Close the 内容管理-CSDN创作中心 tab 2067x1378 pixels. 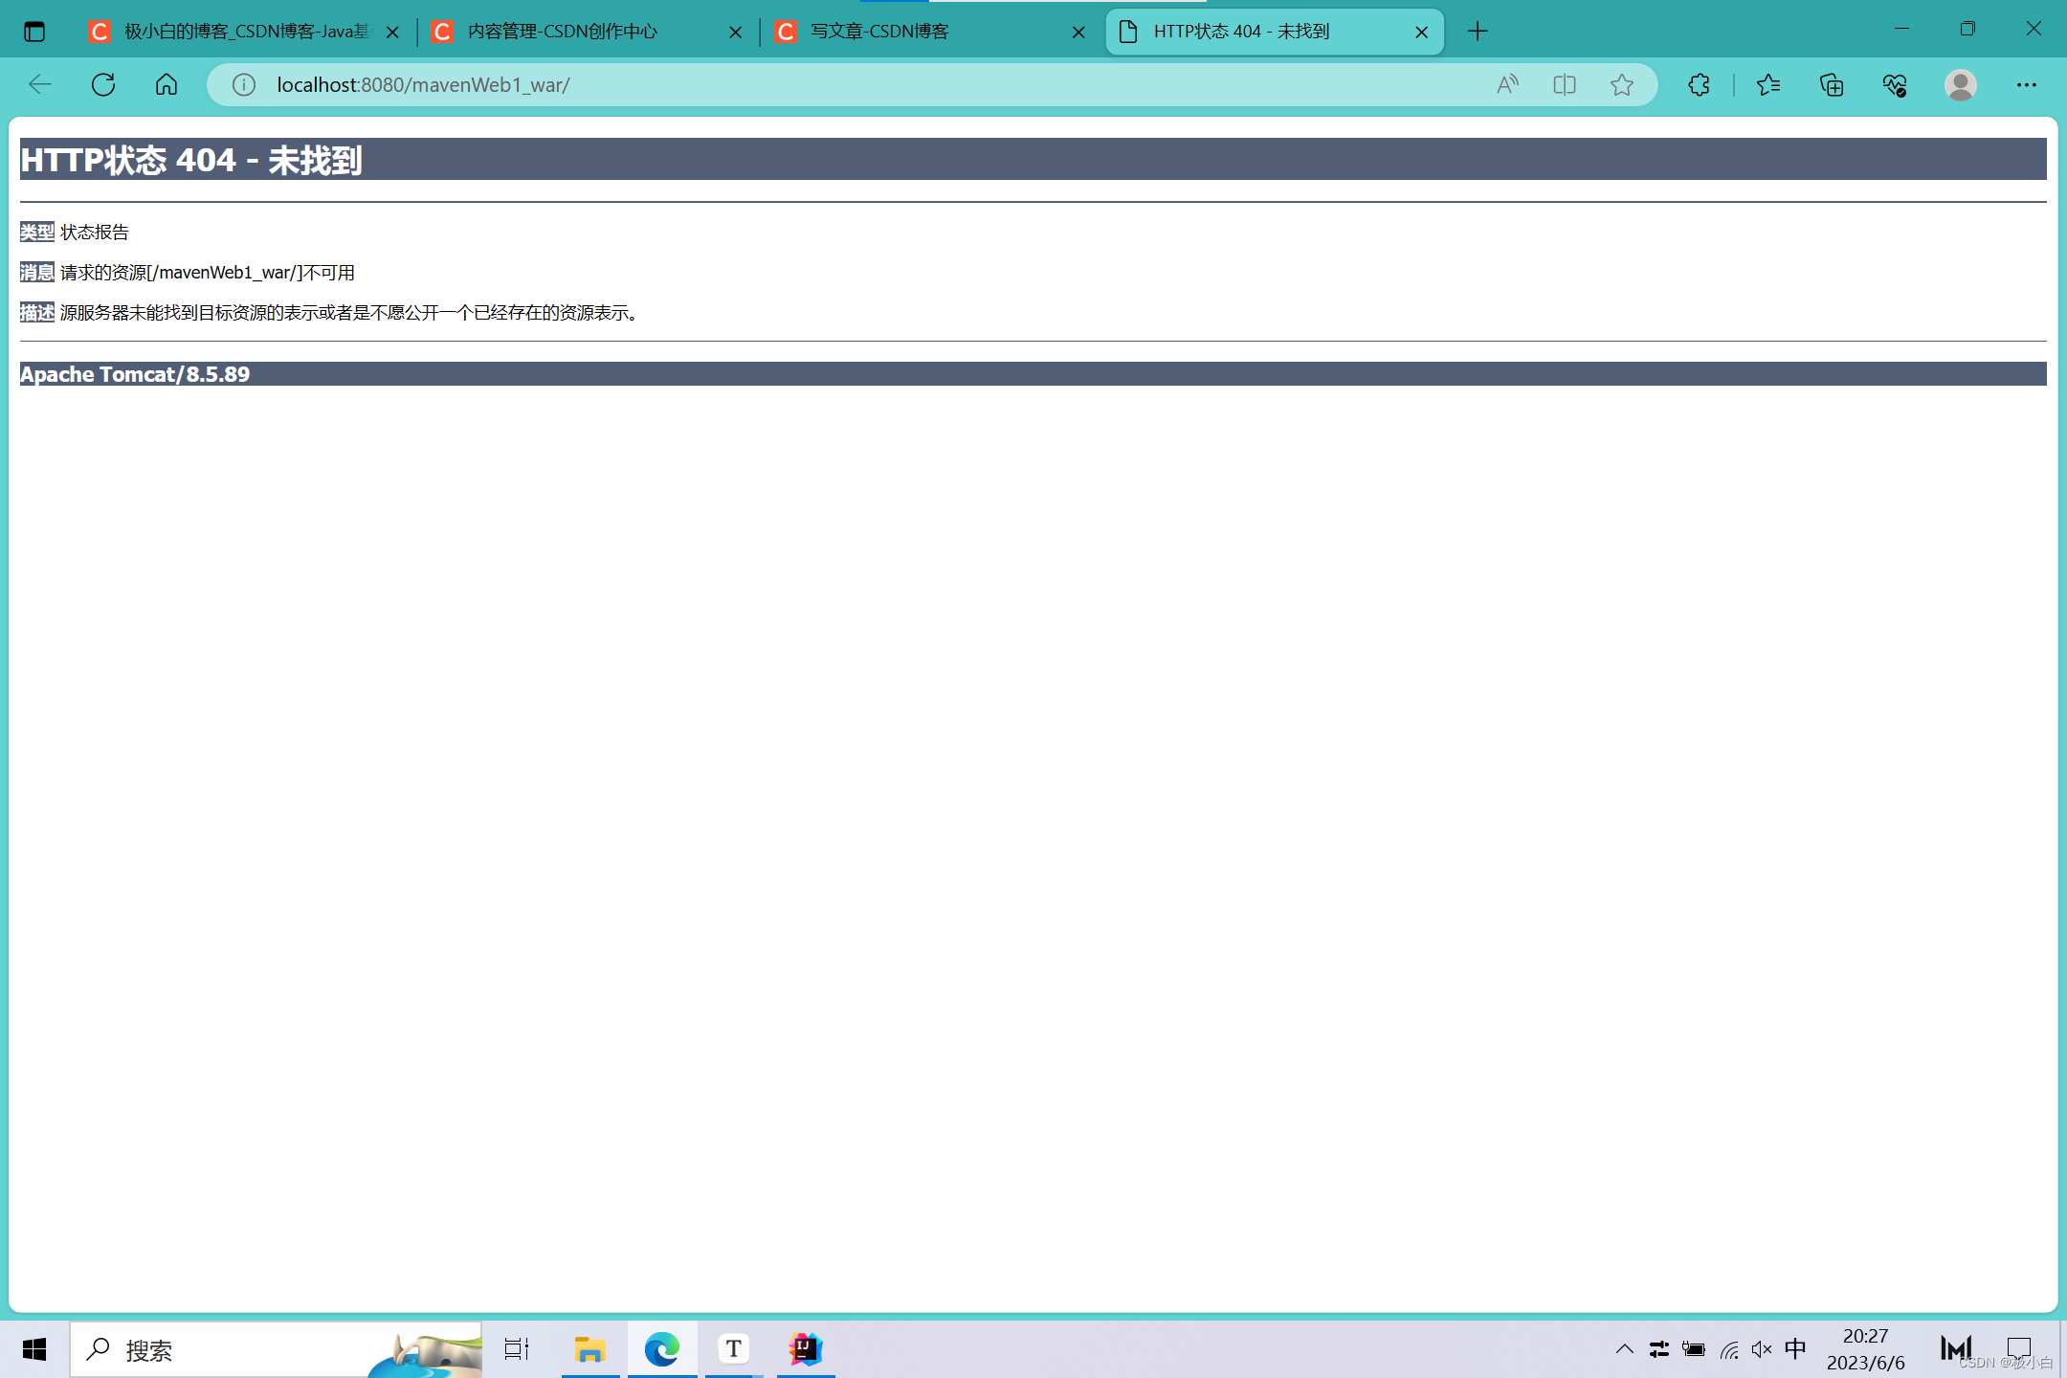(735, 33)
